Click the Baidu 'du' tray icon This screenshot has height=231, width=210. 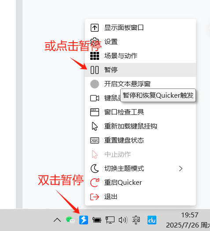[152, 220]
